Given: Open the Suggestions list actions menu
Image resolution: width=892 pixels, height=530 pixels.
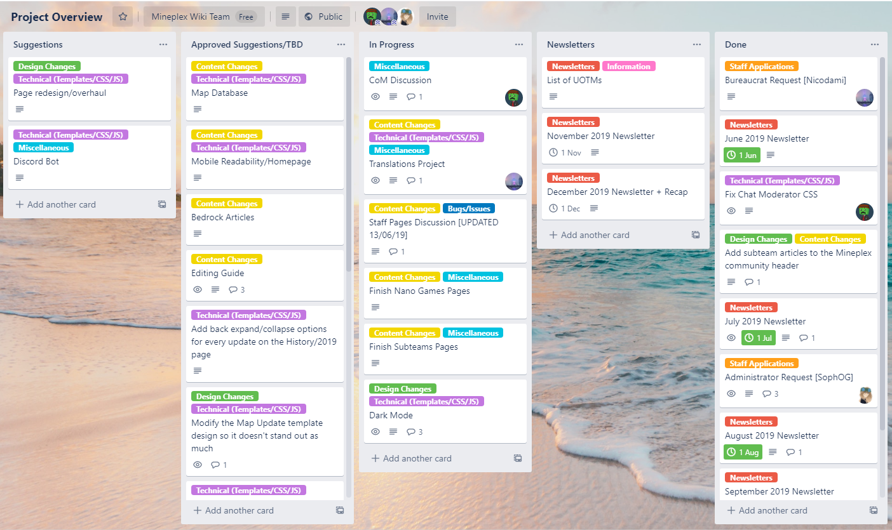Looking at the screenshot, I should (163, 44).
